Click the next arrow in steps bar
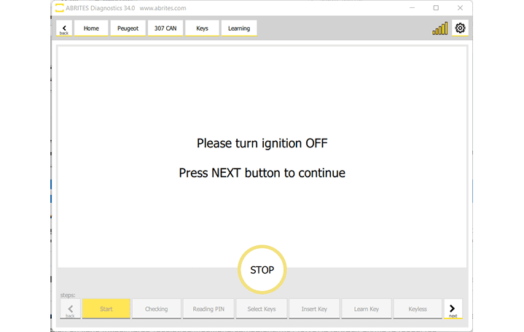The height and width of the screenshot is (332, 524). pyautogui.click(x=453, y=309)
